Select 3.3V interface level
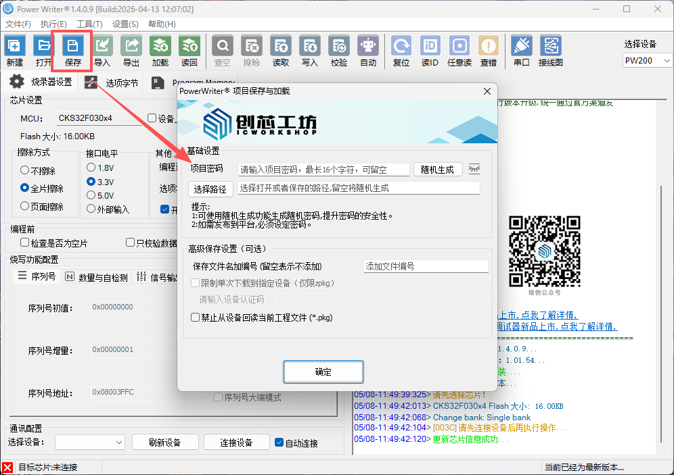Viewport: 674px width, 475px height. [100, 182]
